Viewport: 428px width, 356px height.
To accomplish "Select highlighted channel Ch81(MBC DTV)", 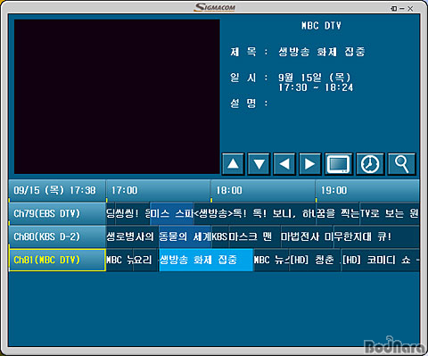I will [x=57, y=260].
